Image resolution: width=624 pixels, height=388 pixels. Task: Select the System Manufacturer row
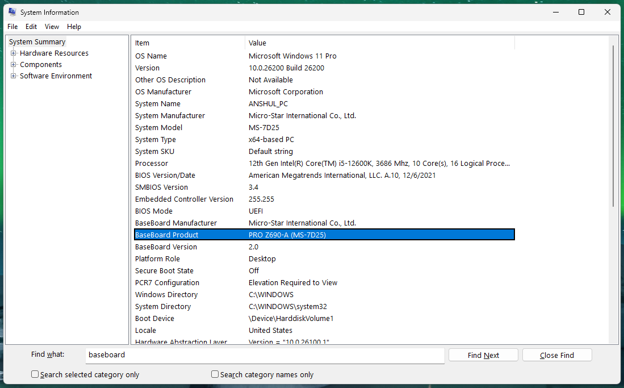pos(324,115)
